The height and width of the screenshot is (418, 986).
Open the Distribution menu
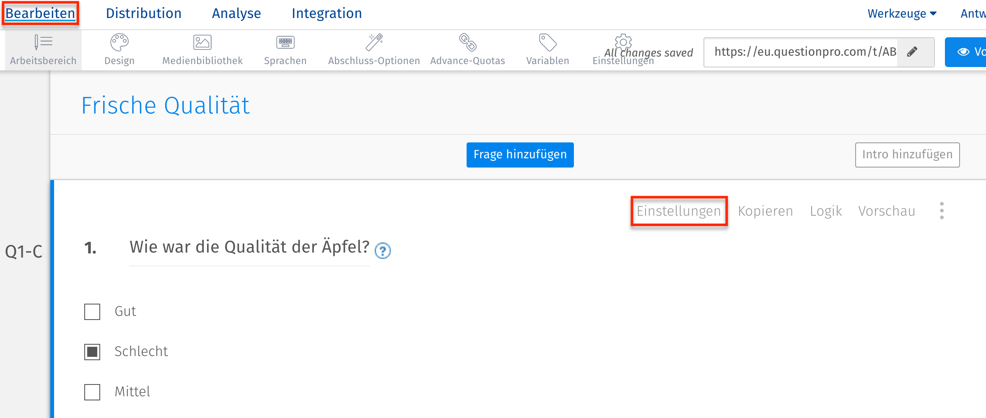(143, 13)
